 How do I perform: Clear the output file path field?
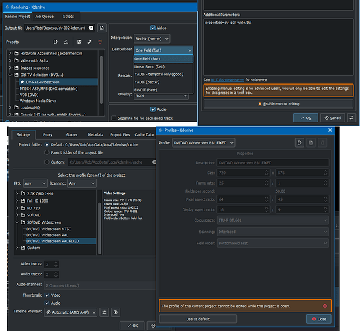pyautogui.click(x=91, y=28)
